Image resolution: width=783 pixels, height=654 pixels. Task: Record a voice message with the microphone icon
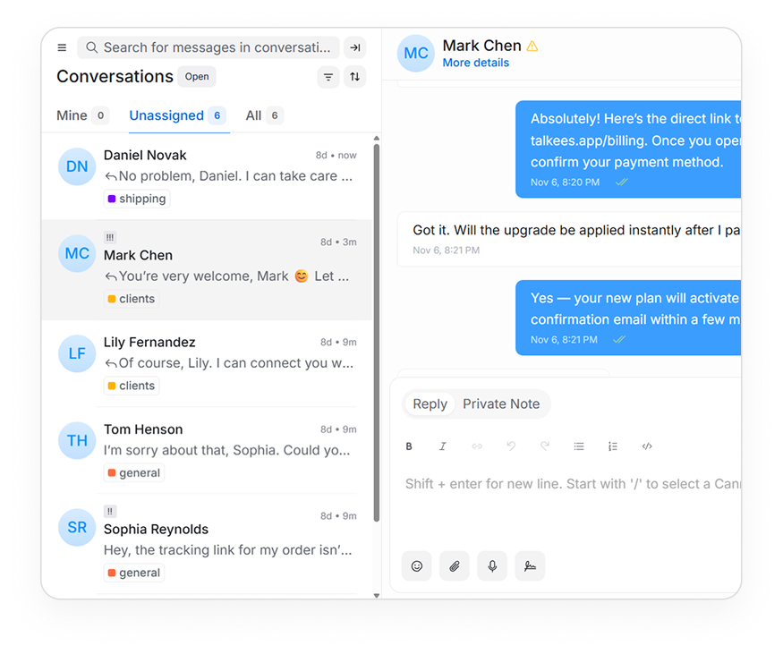pos(491,565)
